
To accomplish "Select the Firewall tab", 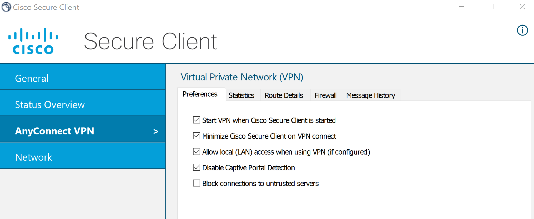I will [326, 95].
